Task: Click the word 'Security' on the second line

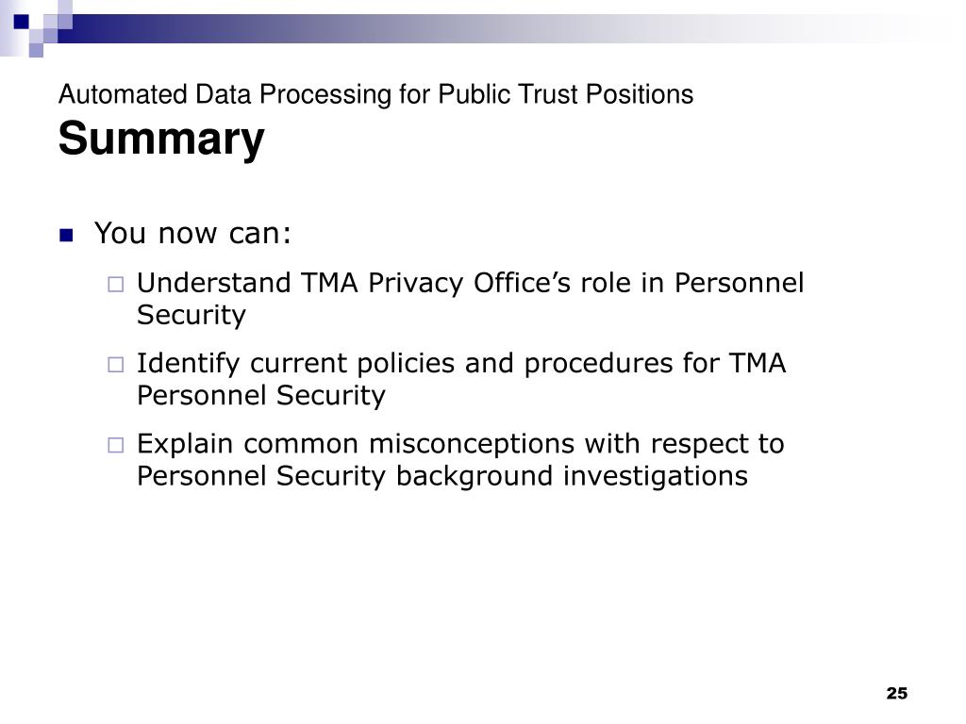Action: click(x=191, y=315)
